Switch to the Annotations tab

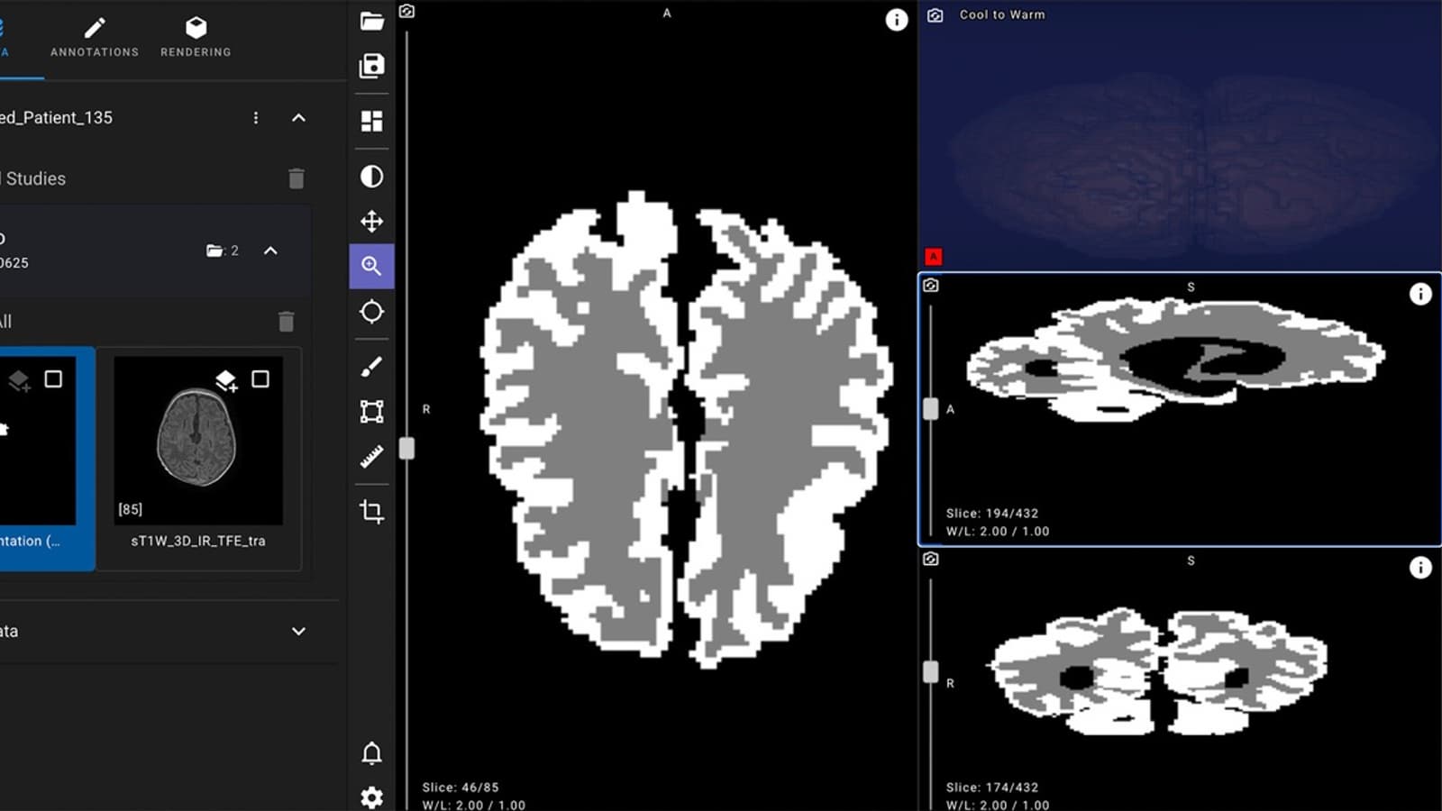click(95, 38)
